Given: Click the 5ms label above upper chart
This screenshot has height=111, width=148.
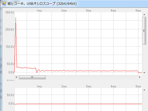Looking at the screenshot, I should 138,11.
